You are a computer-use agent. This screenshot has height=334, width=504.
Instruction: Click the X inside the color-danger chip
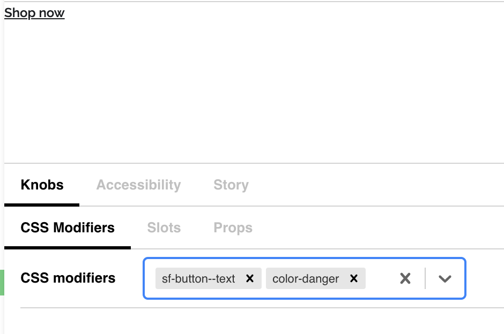(x=353, y=278)
